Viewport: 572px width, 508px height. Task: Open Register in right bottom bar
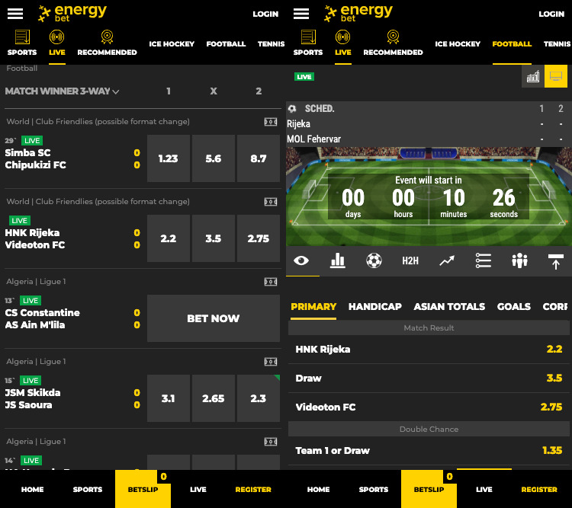pyautogui.click(x=539, y=490)
